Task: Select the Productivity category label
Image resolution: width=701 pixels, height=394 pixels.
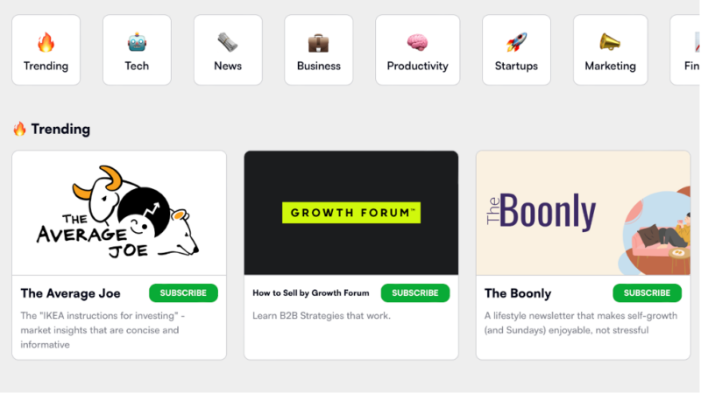Action: click(417, 66)
